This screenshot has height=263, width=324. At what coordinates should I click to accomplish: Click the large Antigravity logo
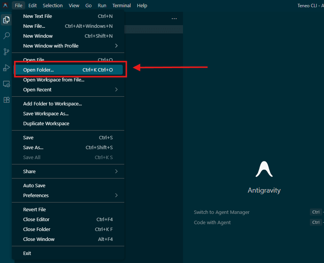(264, 169)
